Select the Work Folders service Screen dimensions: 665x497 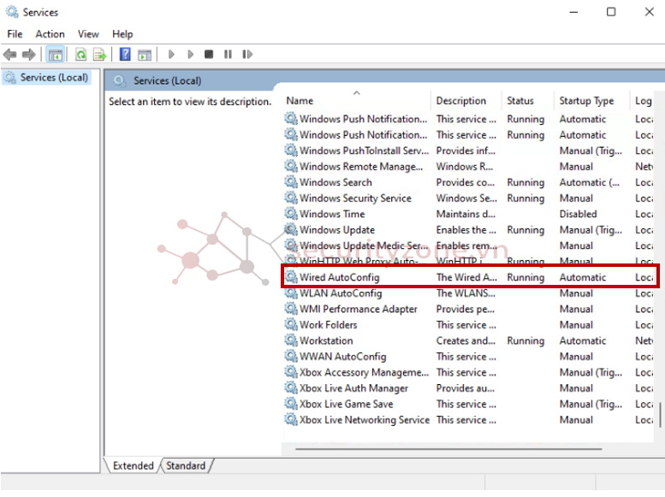pos(470,325)
